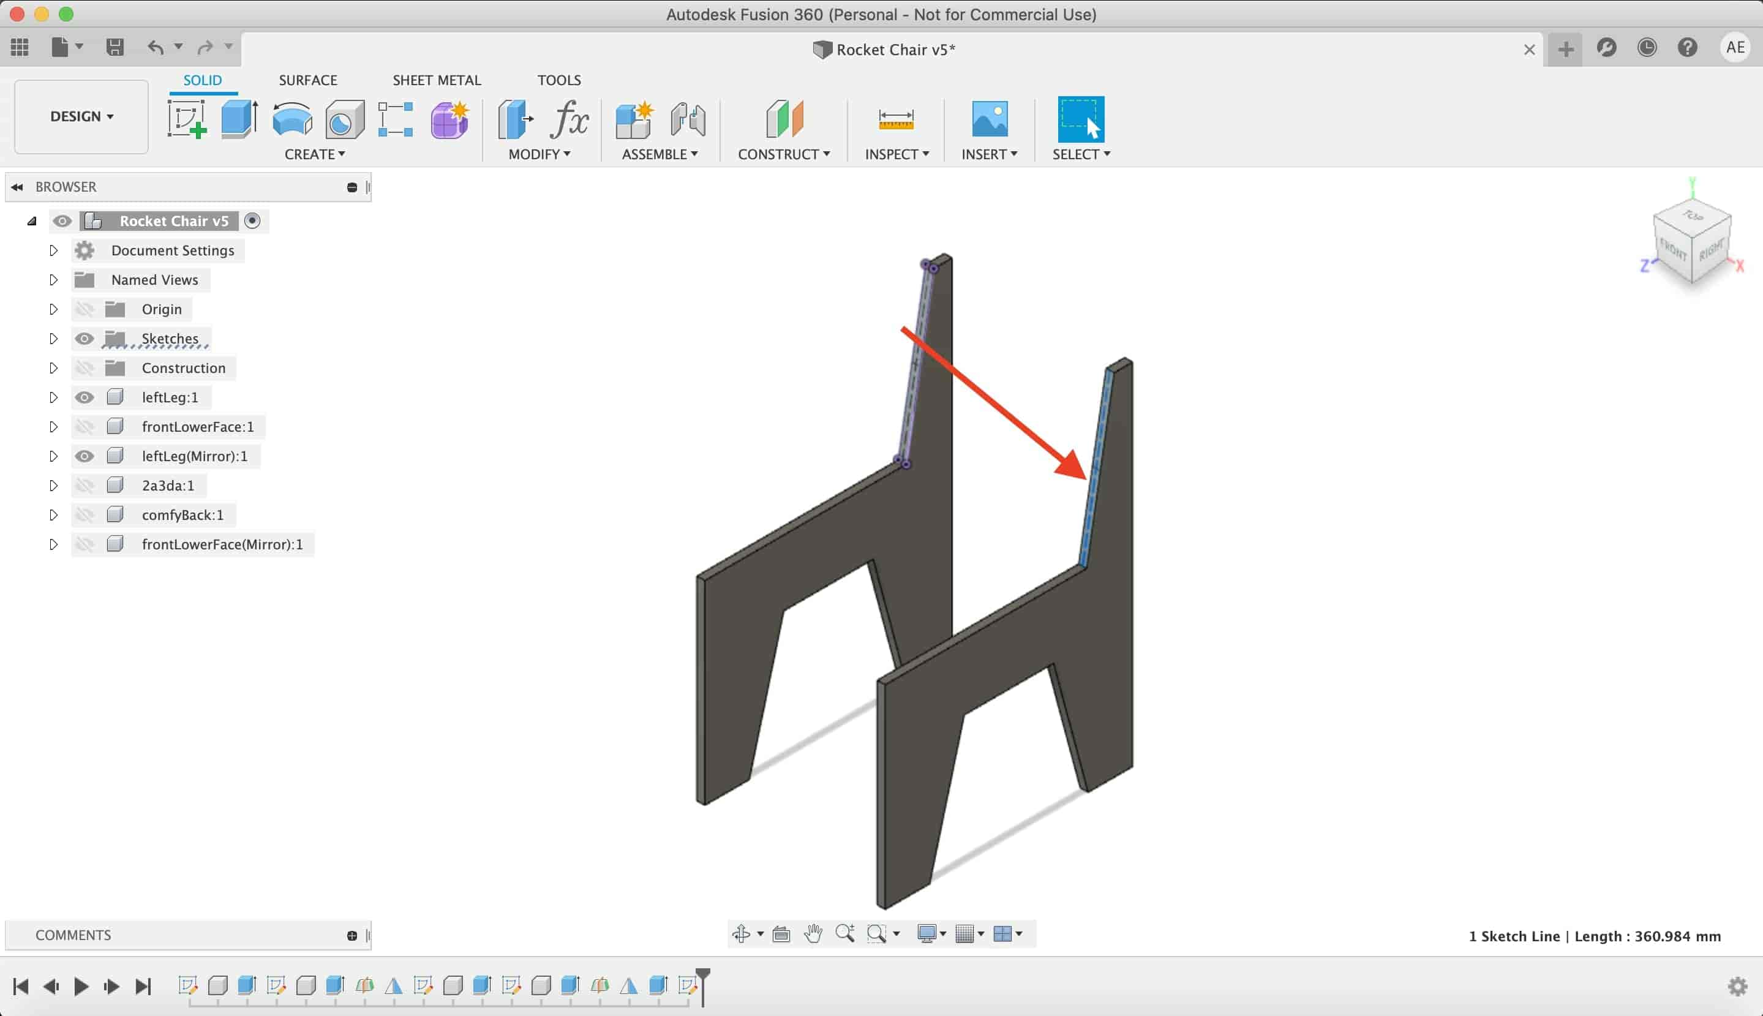Select the Press Pull modify icon
This screenshot has height=1016, width=1763.
pos(516,119)
